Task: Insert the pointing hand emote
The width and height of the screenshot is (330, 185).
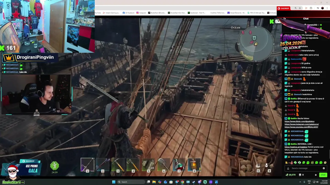Action: click(x=291, y=163)
